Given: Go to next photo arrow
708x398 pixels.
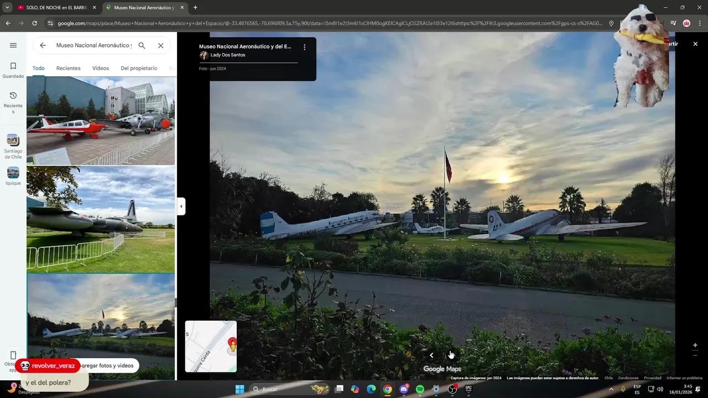Looking at the screenshot, I should [x=450, y=355].
